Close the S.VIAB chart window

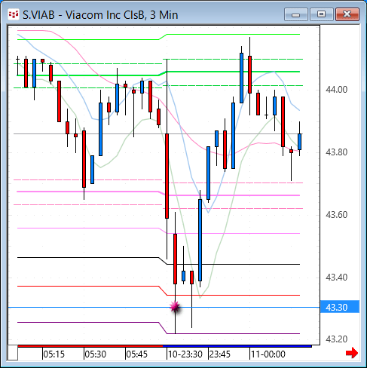(347, 14)
